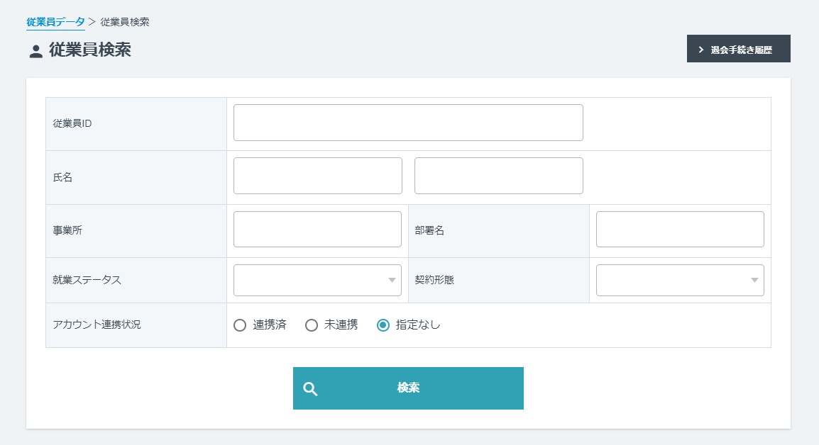Click the 部署名 text field
The width and height of the screenshot is (819, 445).
tap(680, 229)
